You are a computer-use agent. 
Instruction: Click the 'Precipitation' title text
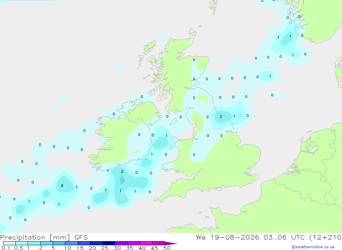[x=23, y=237]
